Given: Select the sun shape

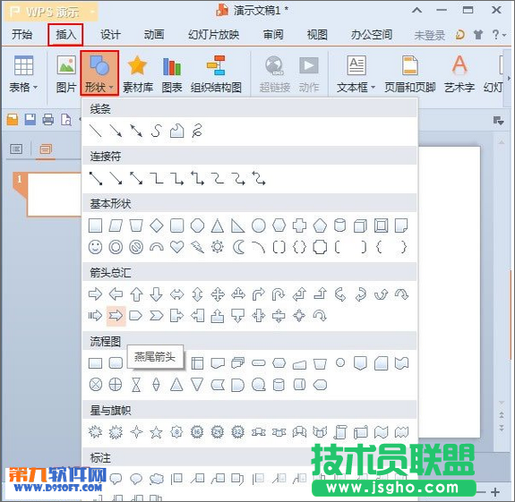Looking at the screenshot, I should [x=218, y=247].
